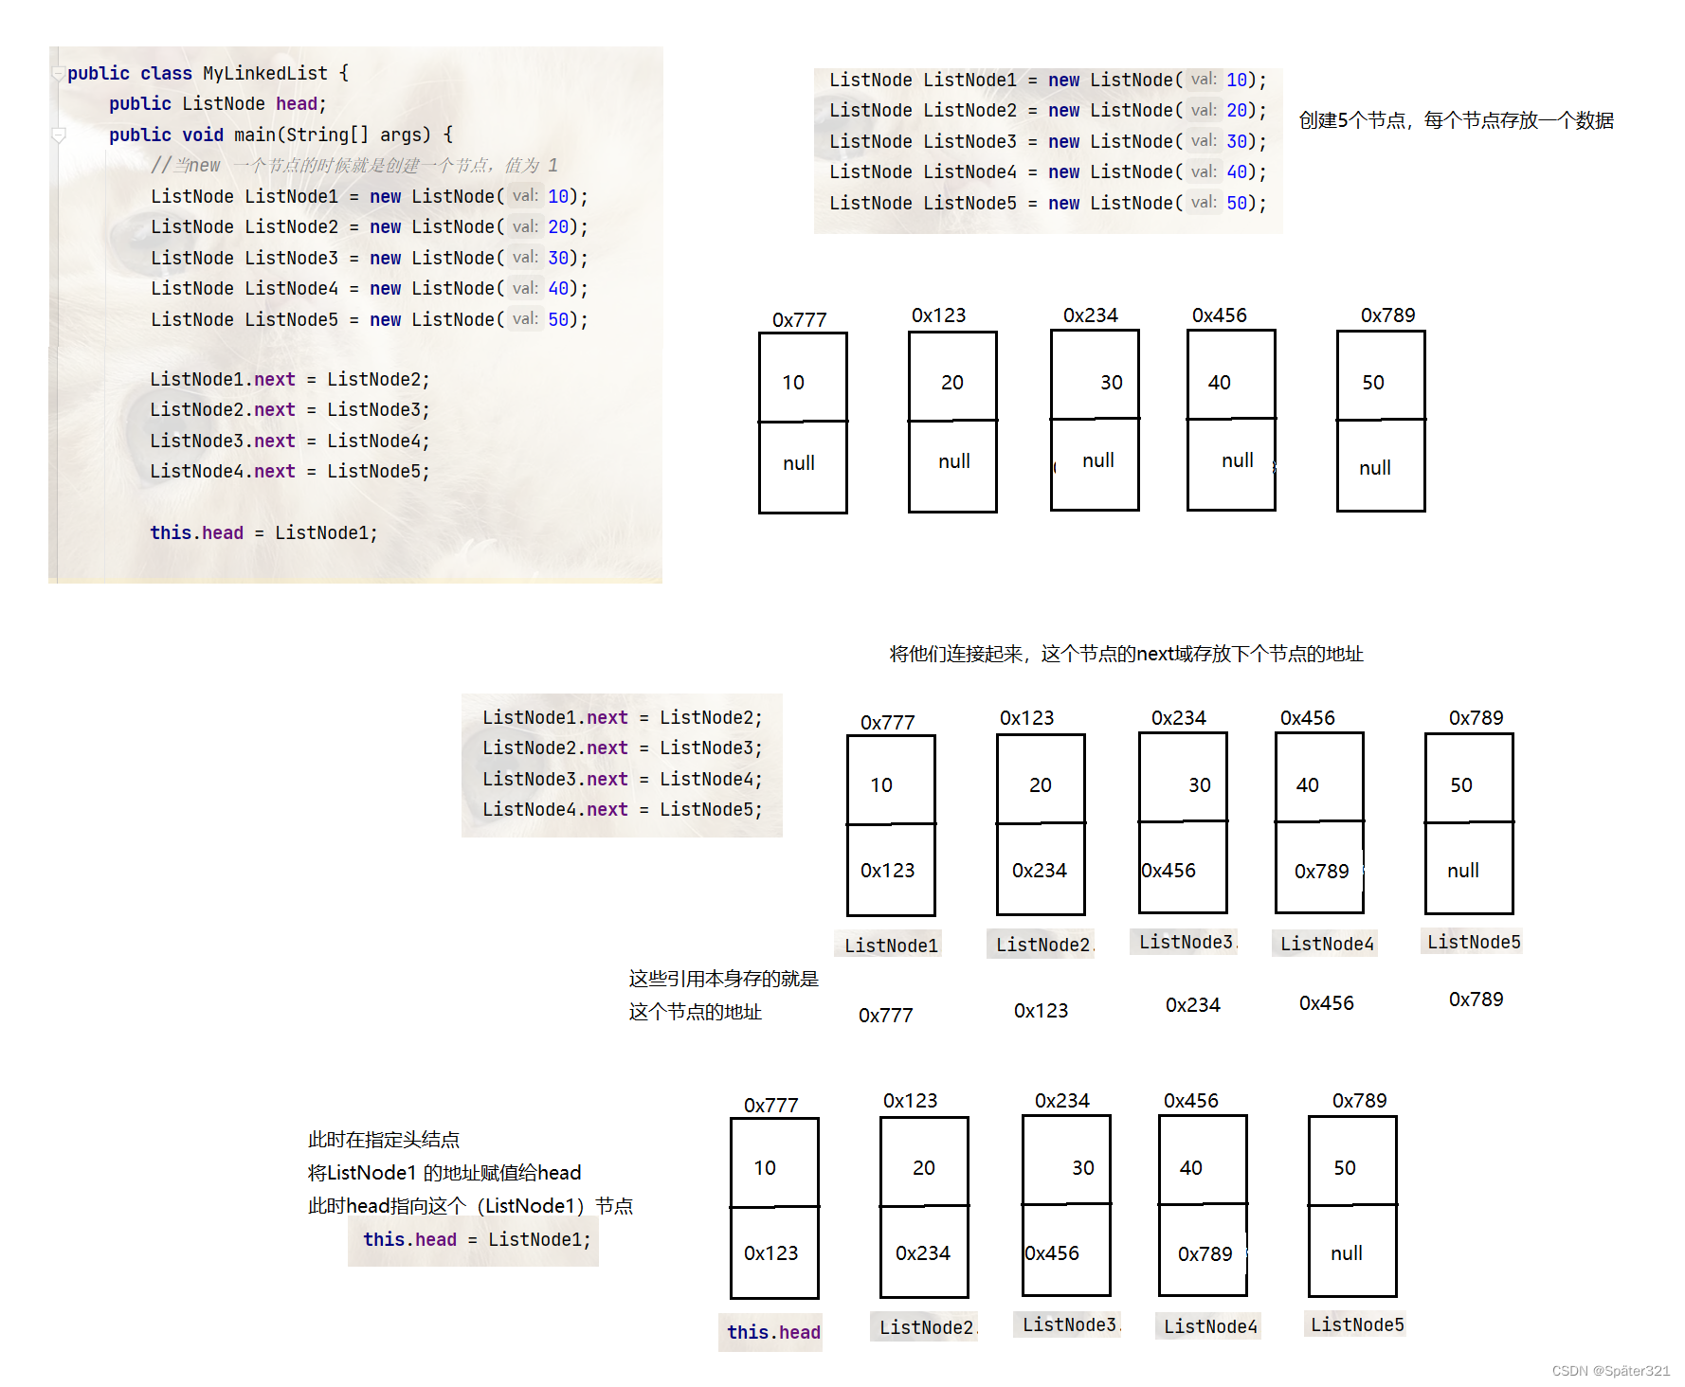
Task: Click the text '这个节点的地址'
Action: coord(695,1012)
